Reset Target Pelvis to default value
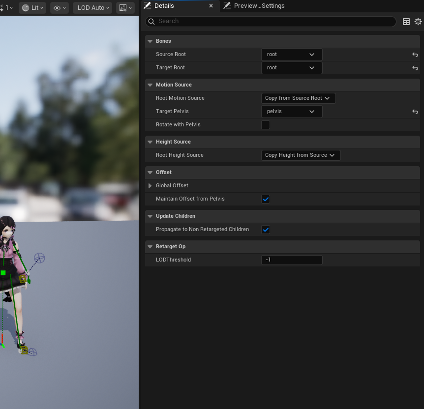 415,112
